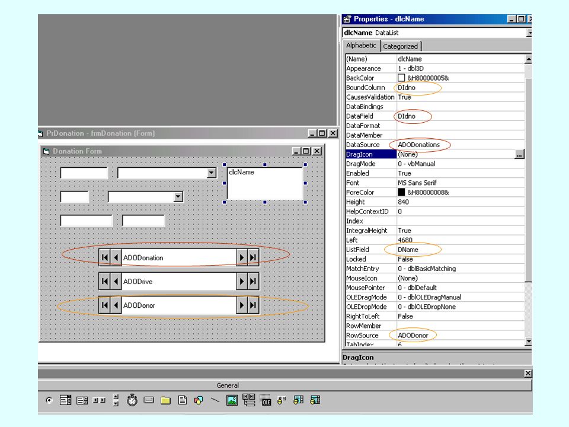The width and height of the screenshot is (569, 427).
Task: Select the Line tool
Action: [x=215, y=400]
